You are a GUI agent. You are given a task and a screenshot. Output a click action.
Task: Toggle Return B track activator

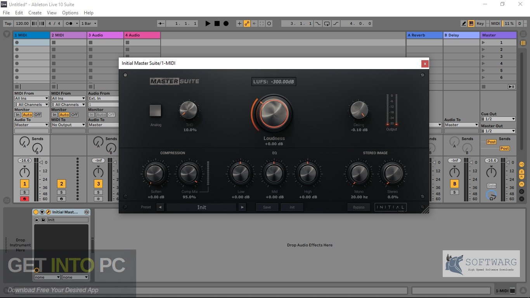(454, 184)
